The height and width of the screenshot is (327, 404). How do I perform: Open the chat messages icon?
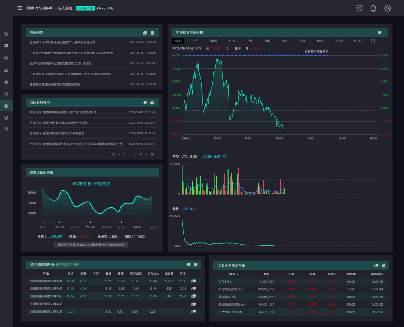(x=359, y=8)
